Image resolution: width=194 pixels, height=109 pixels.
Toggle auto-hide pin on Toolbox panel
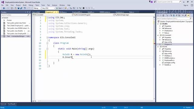point(28,12)
